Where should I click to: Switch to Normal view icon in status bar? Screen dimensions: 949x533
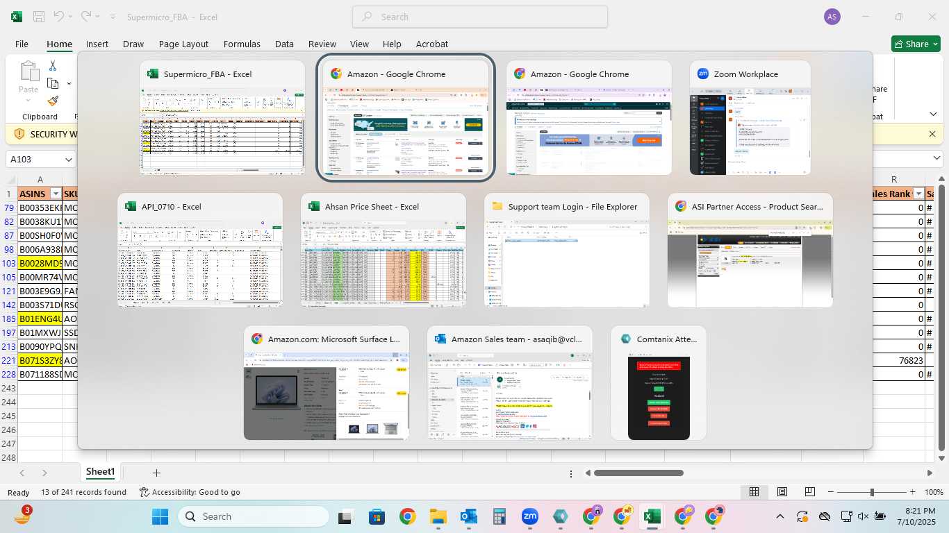tap(754, 492)
